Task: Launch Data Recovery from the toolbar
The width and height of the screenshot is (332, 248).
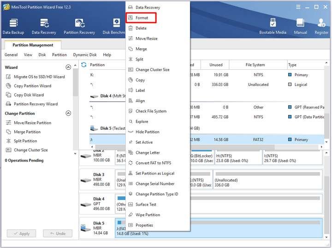Action: click(x=44, y=26)
